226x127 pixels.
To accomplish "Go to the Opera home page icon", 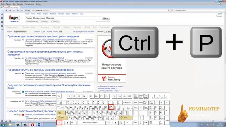I will (x=6, y=10).
